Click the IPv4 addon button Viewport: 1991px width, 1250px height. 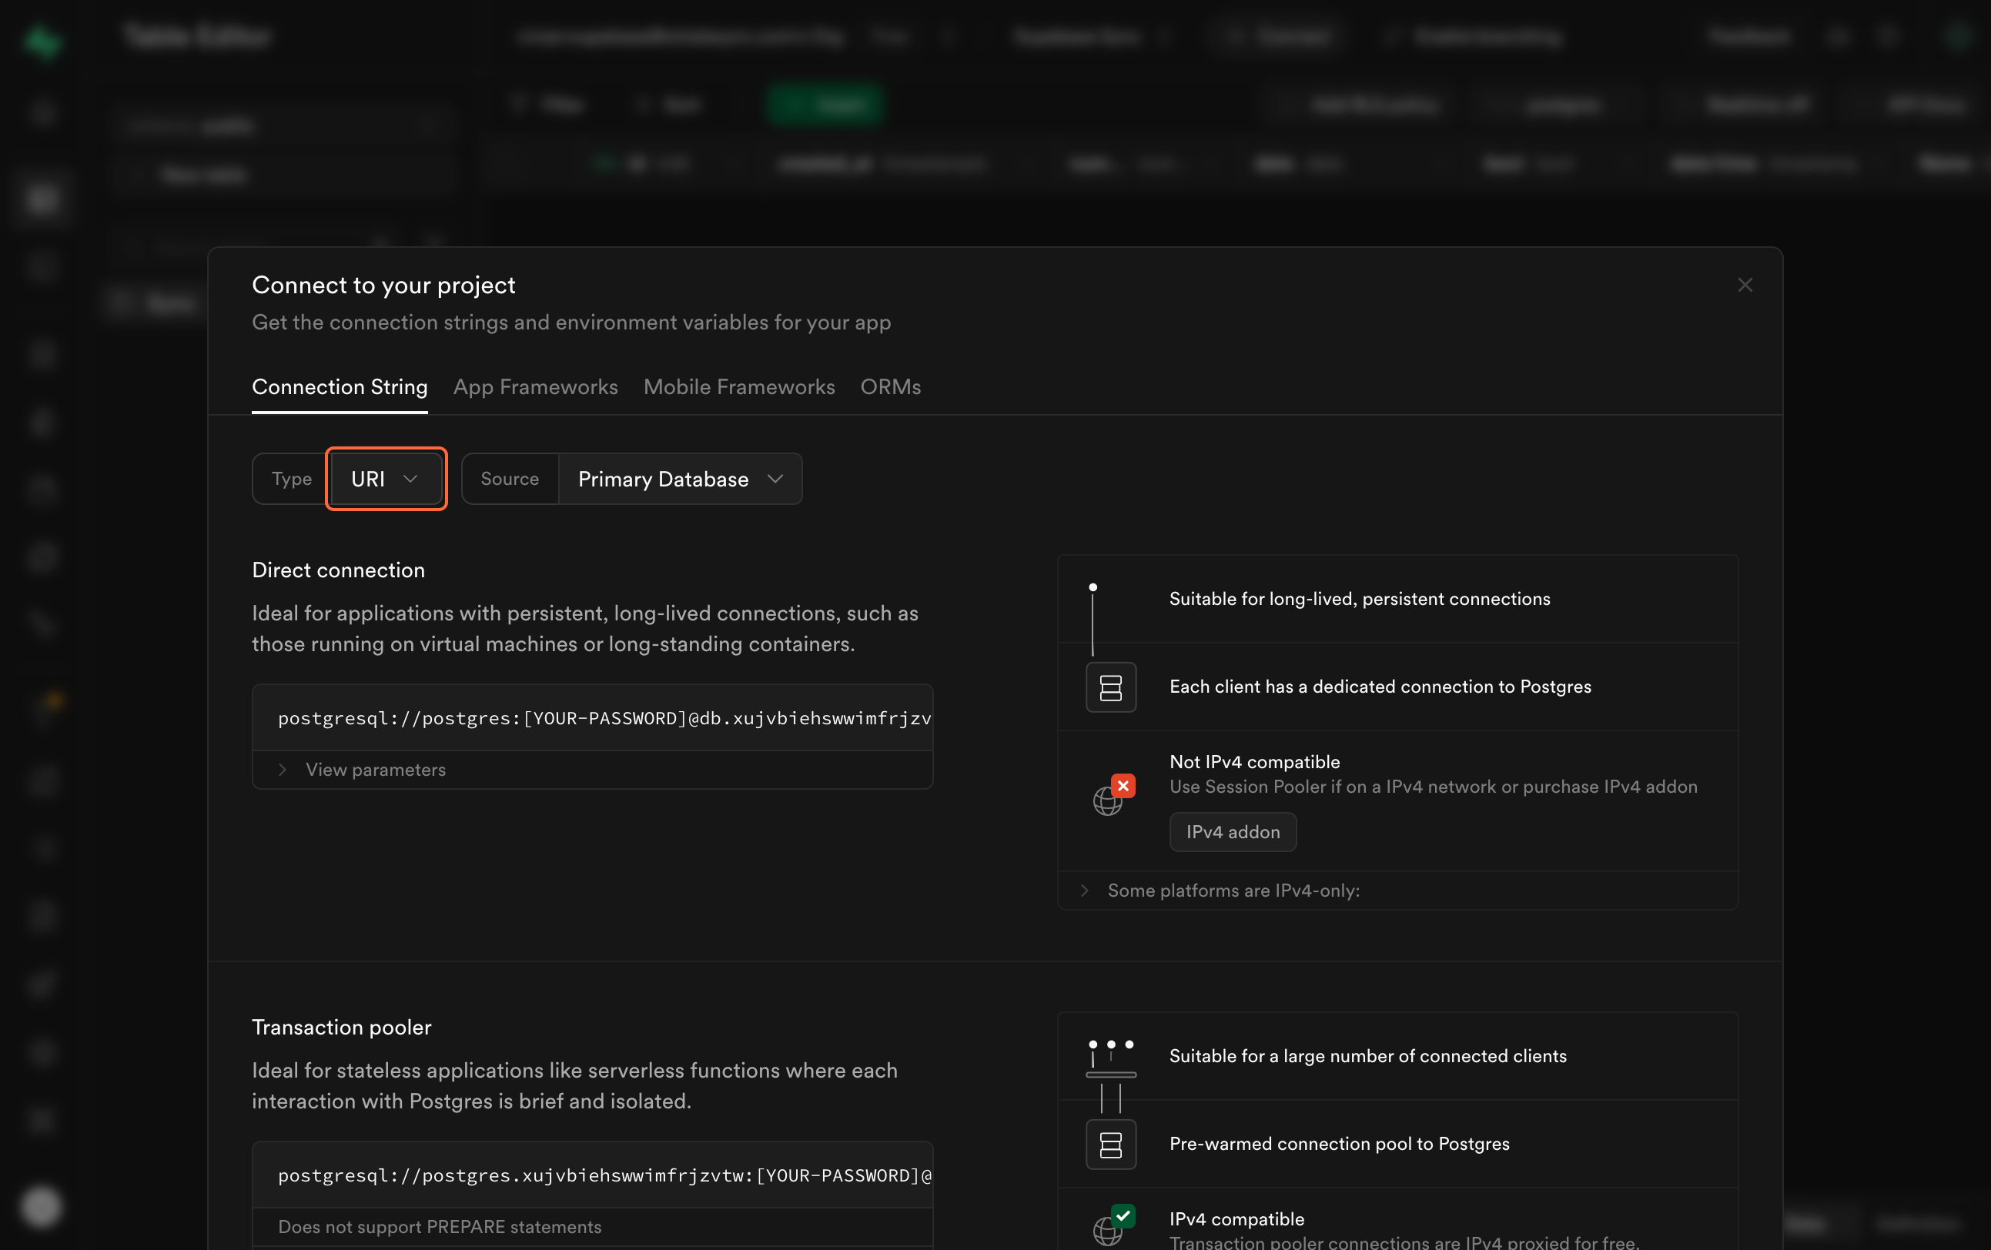tap(1232, 832)
